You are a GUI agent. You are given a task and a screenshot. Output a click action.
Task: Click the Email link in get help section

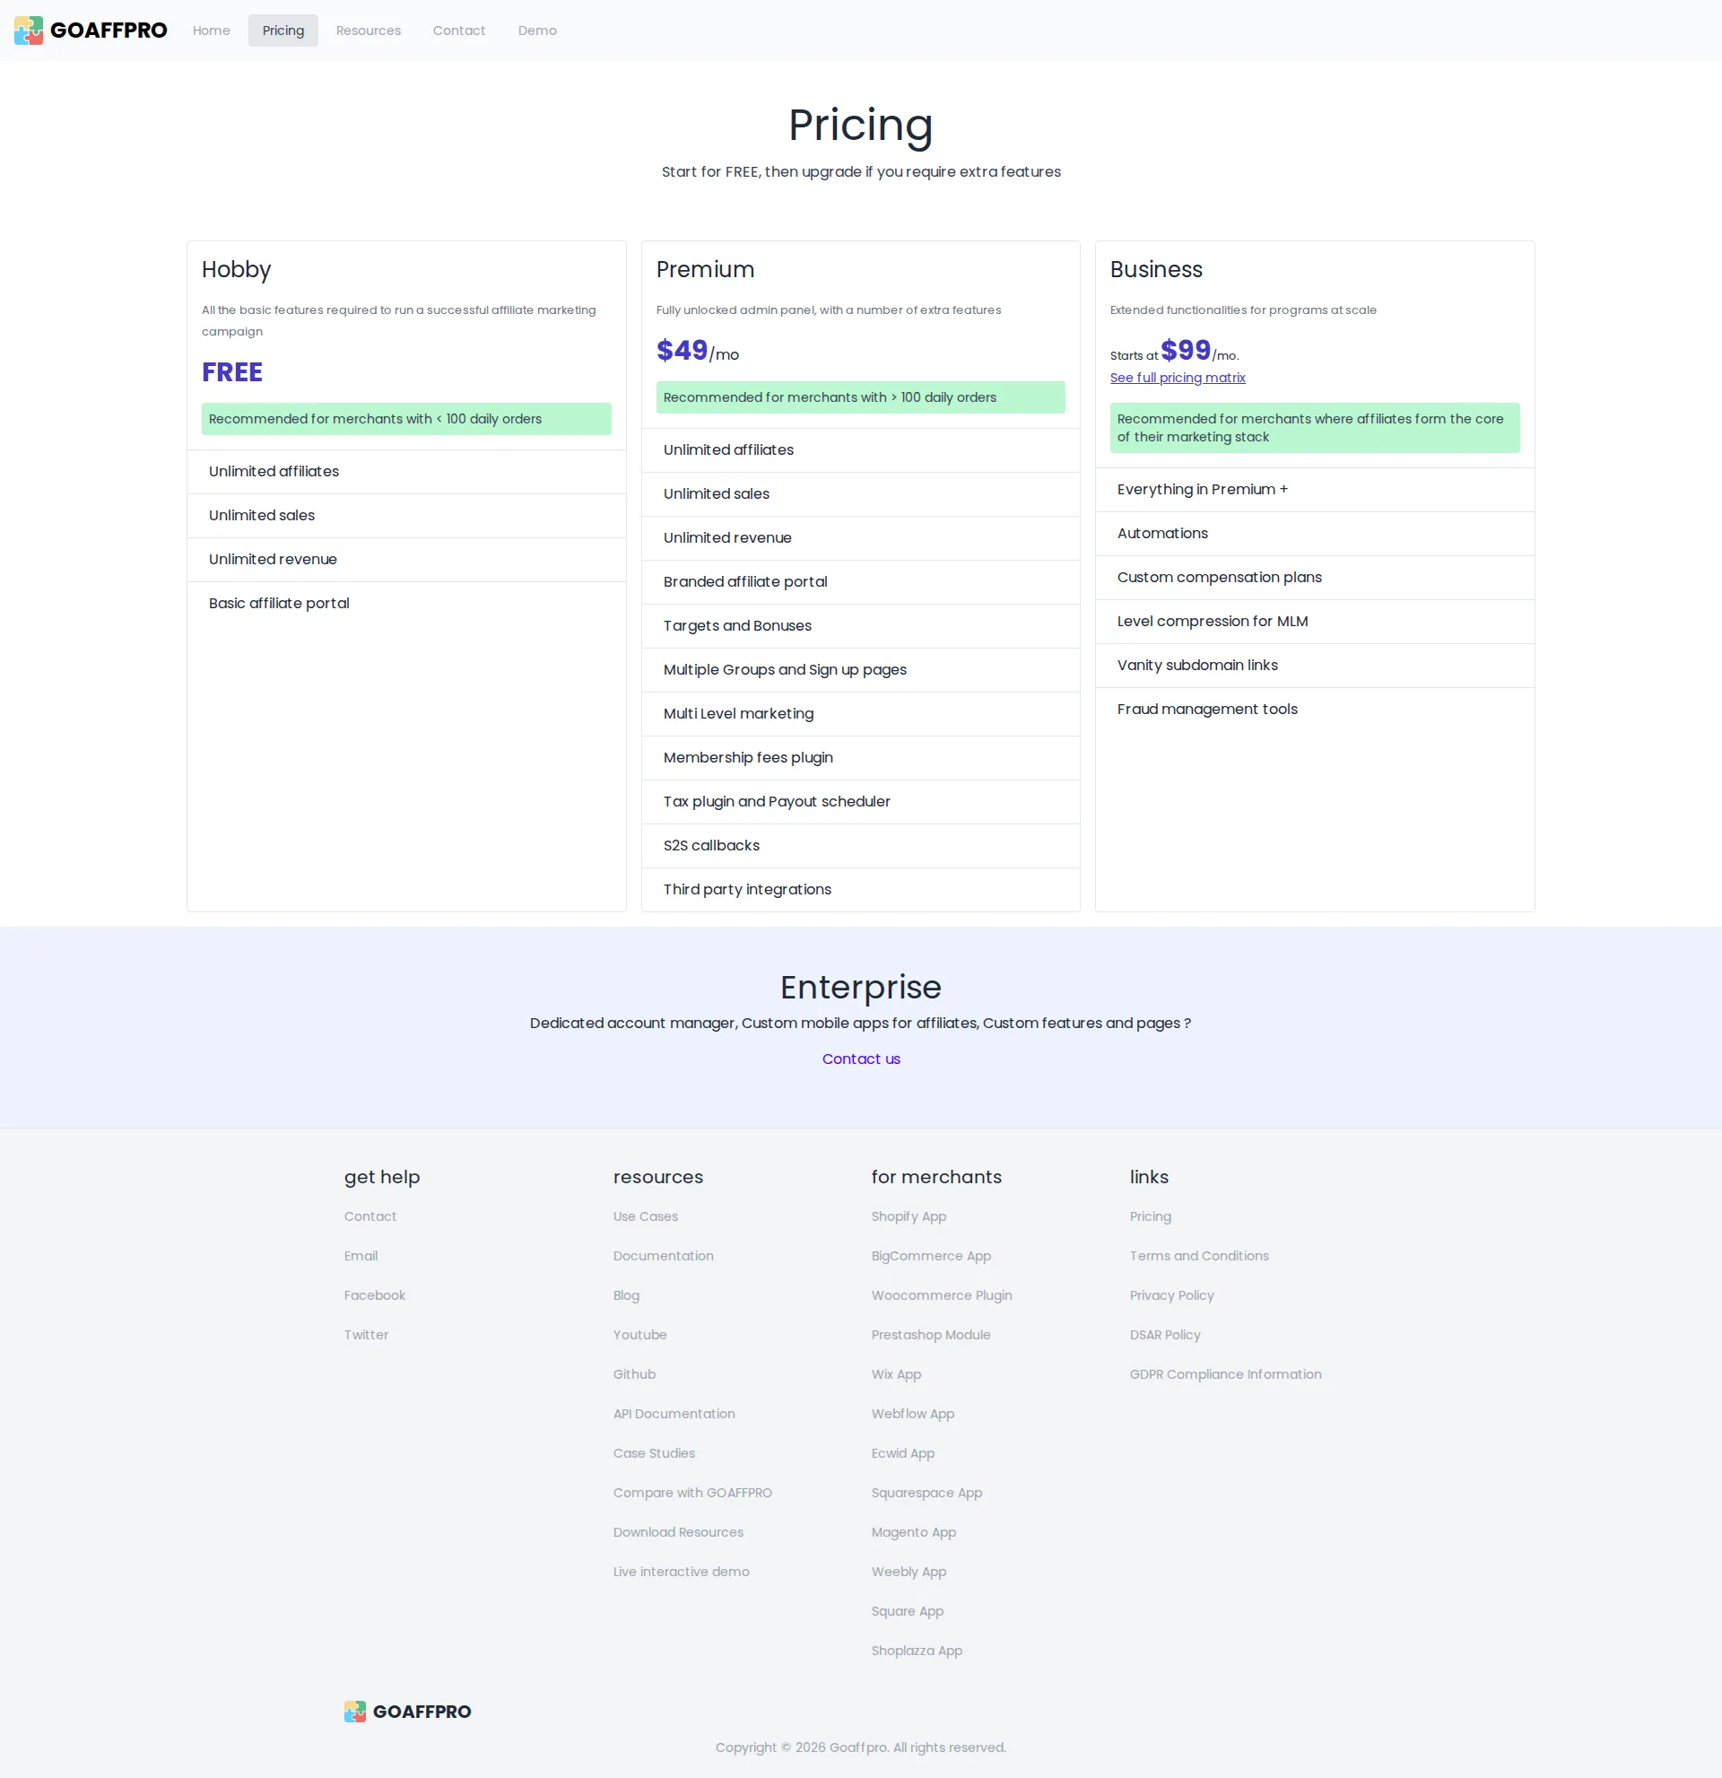[360, 1256]
